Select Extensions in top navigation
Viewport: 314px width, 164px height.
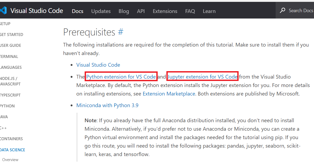coord(165,11)
